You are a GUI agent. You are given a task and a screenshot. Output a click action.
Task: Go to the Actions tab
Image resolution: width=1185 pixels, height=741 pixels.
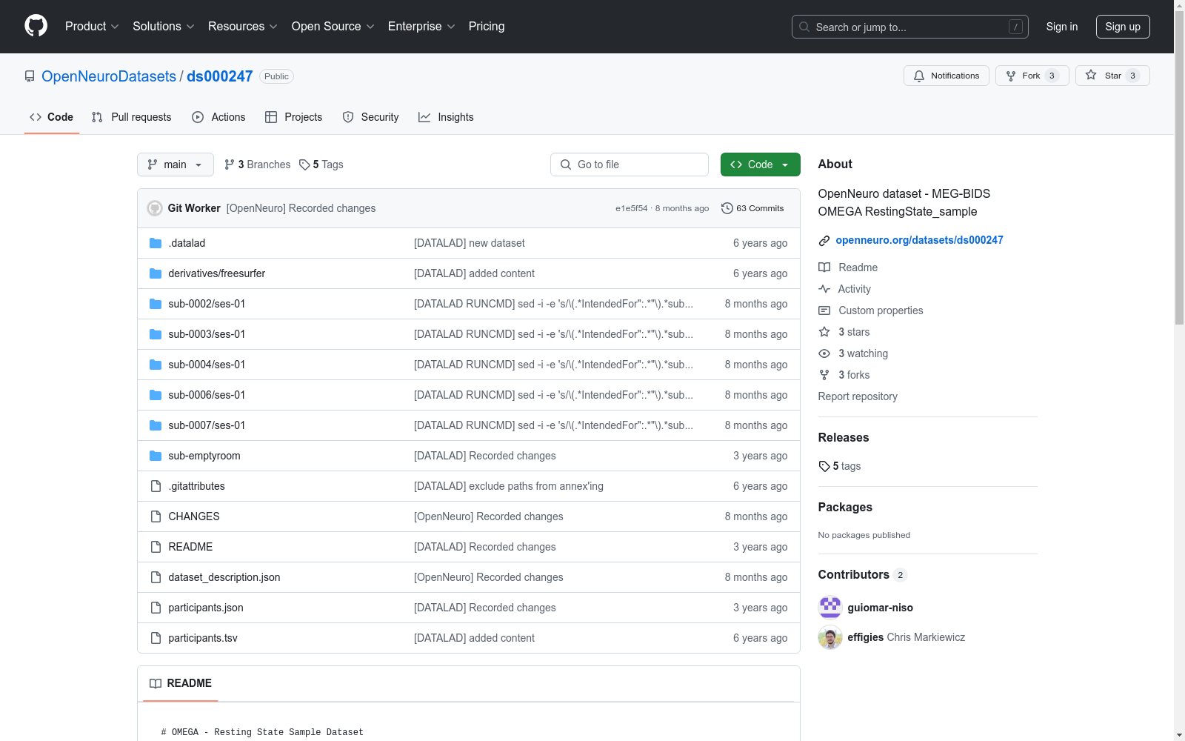(218, 117)
